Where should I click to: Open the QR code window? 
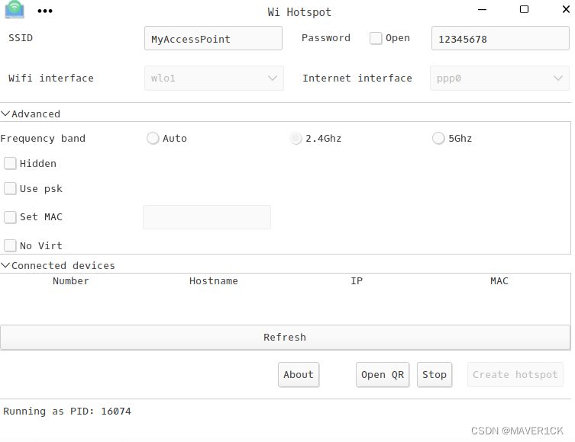click(x=383, y=375)
